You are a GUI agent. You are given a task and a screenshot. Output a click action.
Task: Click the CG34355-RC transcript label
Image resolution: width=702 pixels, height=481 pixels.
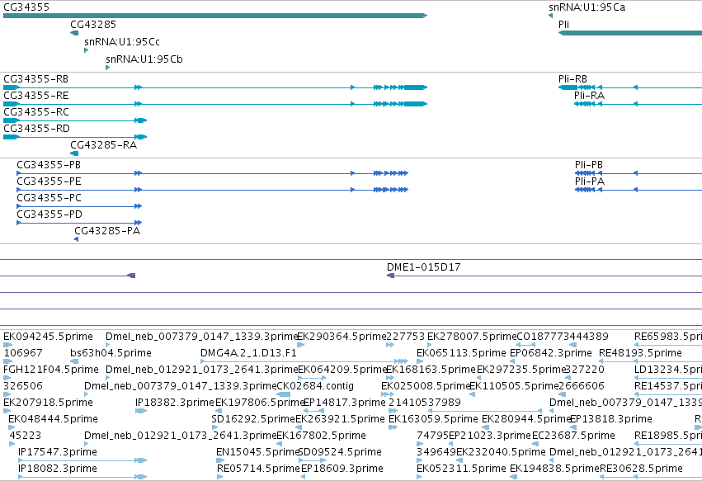36,112
